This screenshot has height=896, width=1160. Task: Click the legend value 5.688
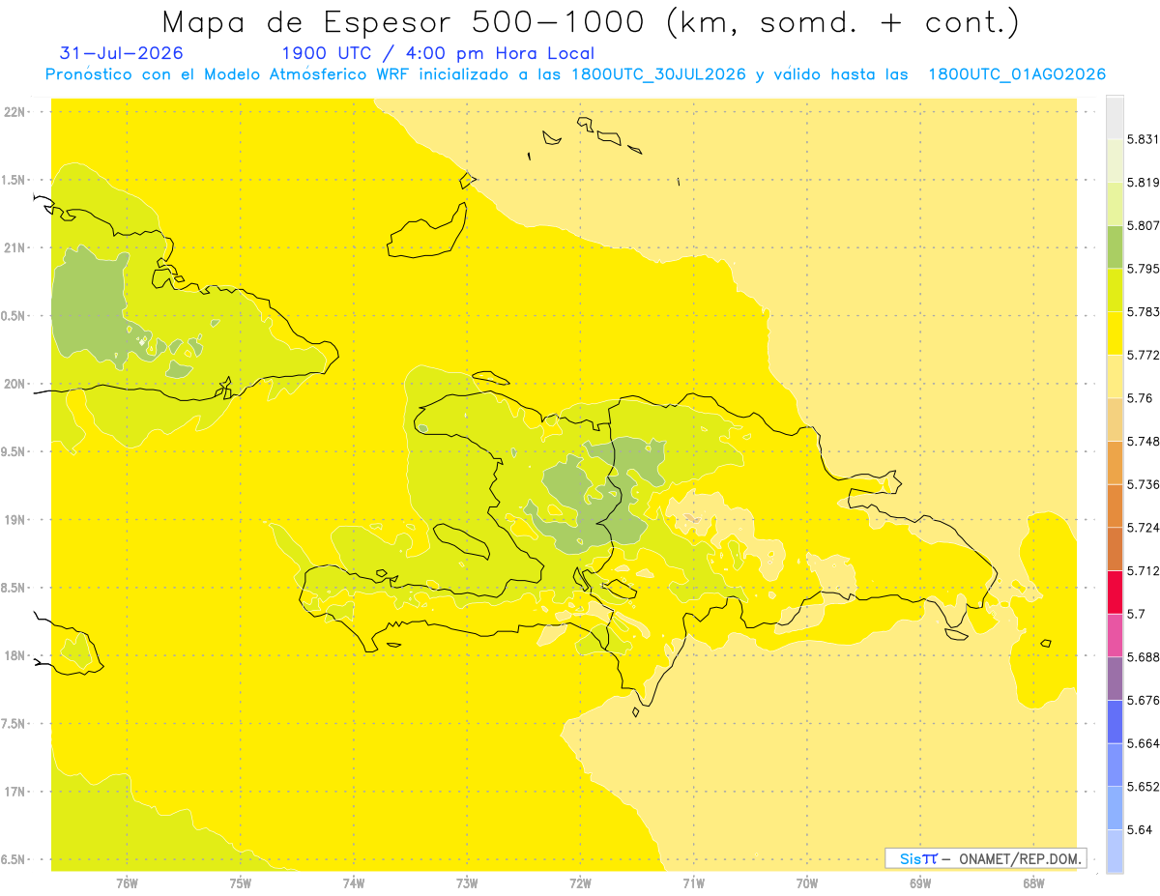[x=1144, y=657]
